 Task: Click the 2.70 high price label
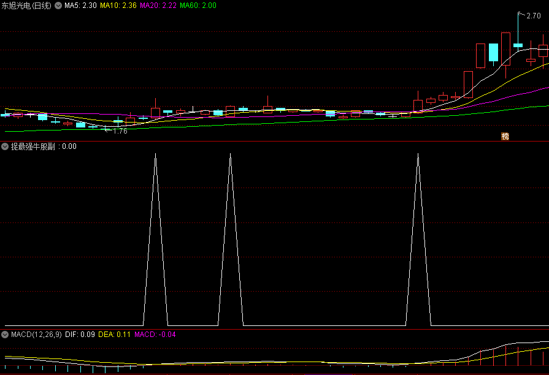(534, 16)
